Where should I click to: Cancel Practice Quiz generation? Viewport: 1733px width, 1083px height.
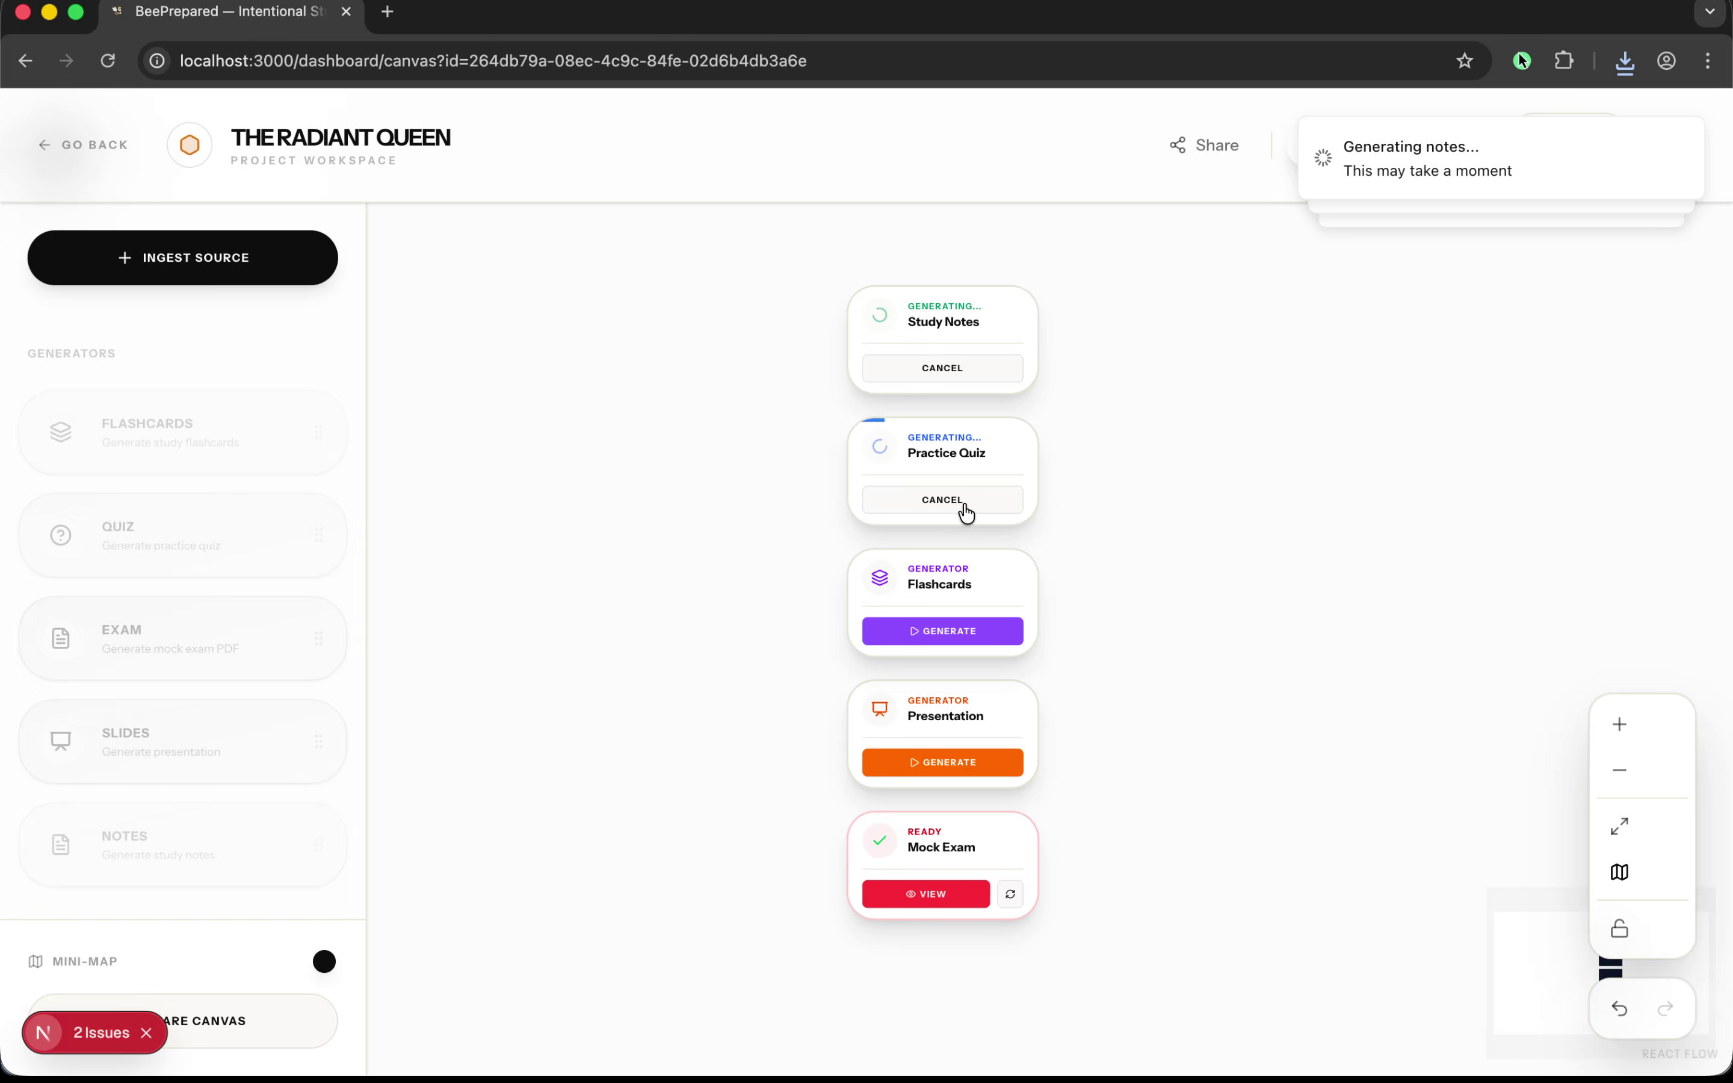[x=942, y=500]
